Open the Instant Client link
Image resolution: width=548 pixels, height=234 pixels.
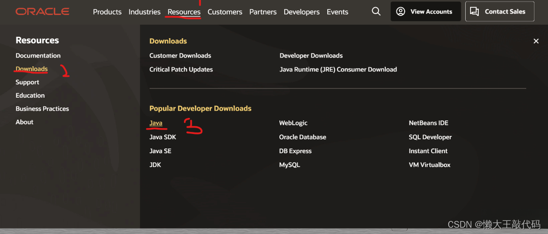[x=428, y=151]
